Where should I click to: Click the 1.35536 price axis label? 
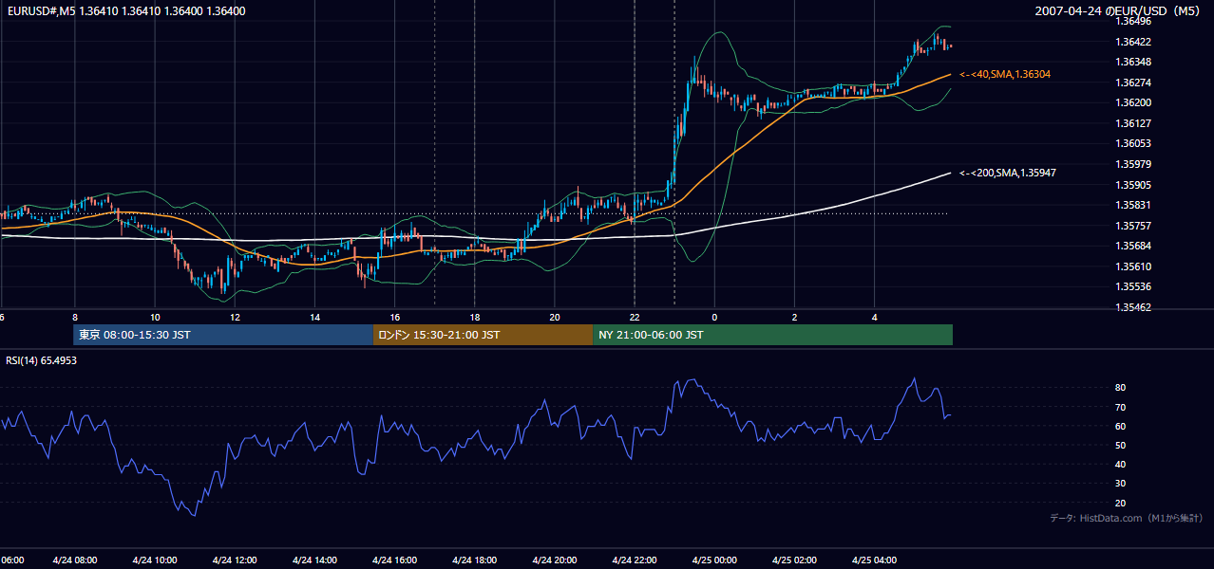[x=1133, y=286]
